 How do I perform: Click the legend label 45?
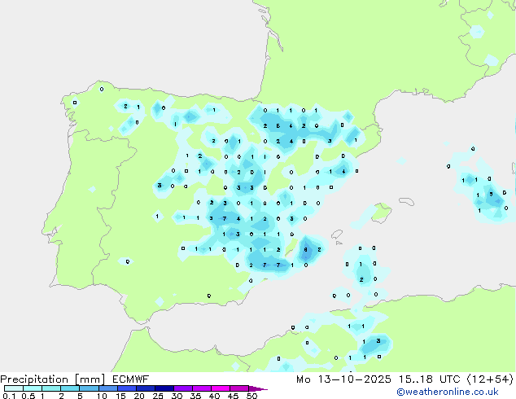coord(233,396)
